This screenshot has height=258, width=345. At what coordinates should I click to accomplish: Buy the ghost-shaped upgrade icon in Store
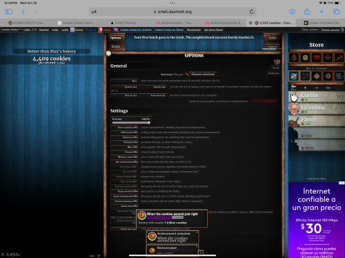(305, 57)
